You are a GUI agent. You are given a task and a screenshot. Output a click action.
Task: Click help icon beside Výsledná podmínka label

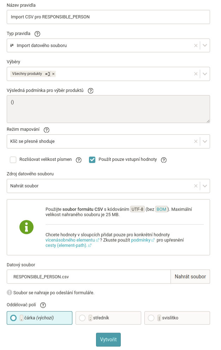click(x=90, y=91)
